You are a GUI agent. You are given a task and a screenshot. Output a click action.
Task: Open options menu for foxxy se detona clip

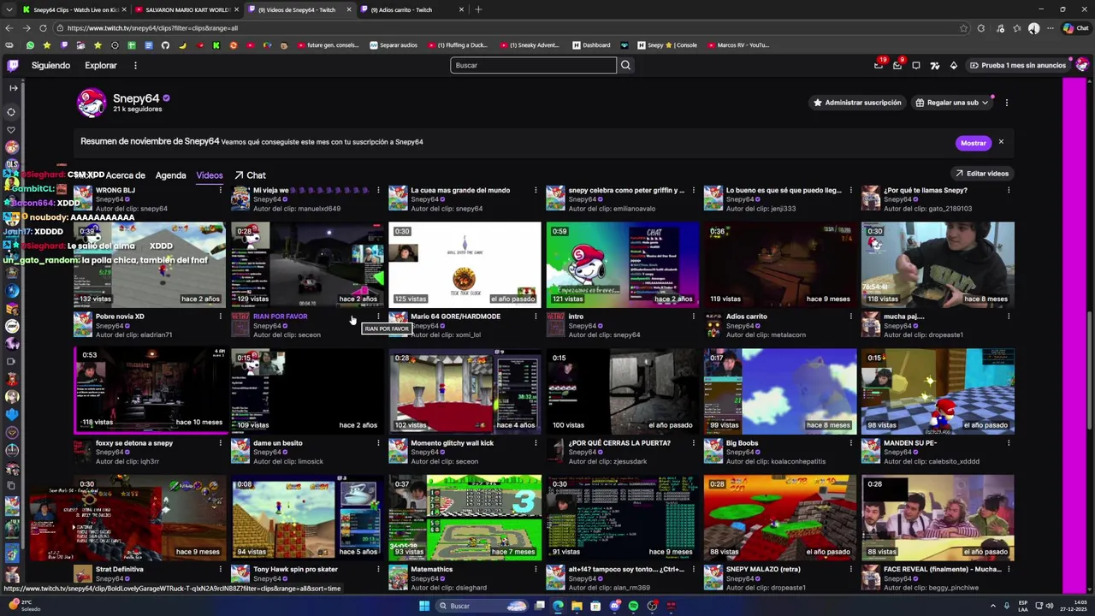click(221, 443)
